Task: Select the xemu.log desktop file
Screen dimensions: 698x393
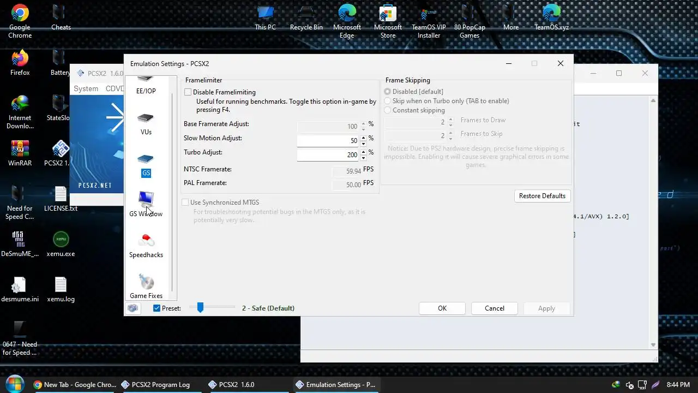Action: pos(61,289)
